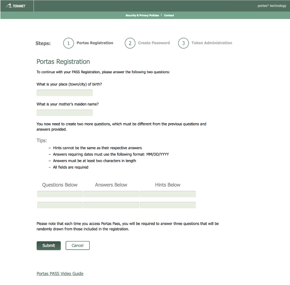Click the Teranet logo
290x285 pixels.
point(15,6)
